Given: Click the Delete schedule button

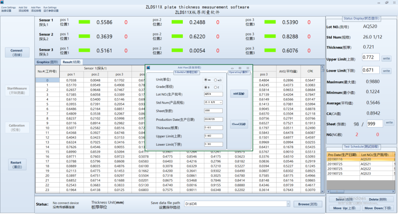Looking at the screenshot, I should tap(378, 200).
